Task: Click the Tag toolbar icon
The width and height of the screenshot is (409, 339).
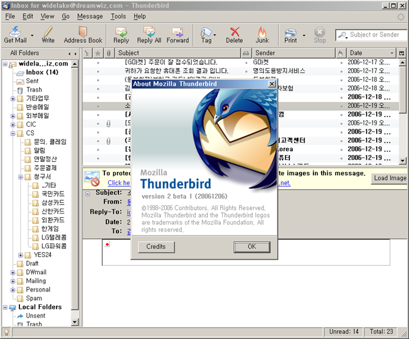Action: point(206,34)
